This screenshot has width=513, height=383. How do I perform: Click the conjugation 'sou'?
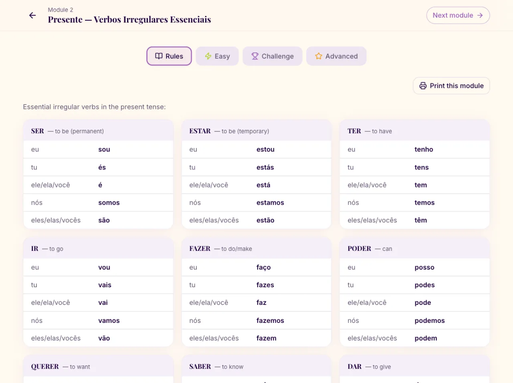(104, 149)
